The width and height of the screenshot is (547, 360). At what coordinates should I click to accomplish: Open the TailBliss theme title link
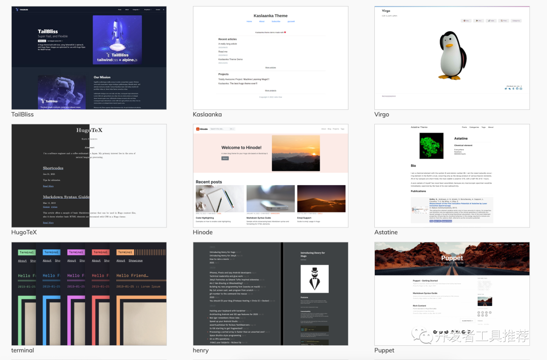click(22, 114)
